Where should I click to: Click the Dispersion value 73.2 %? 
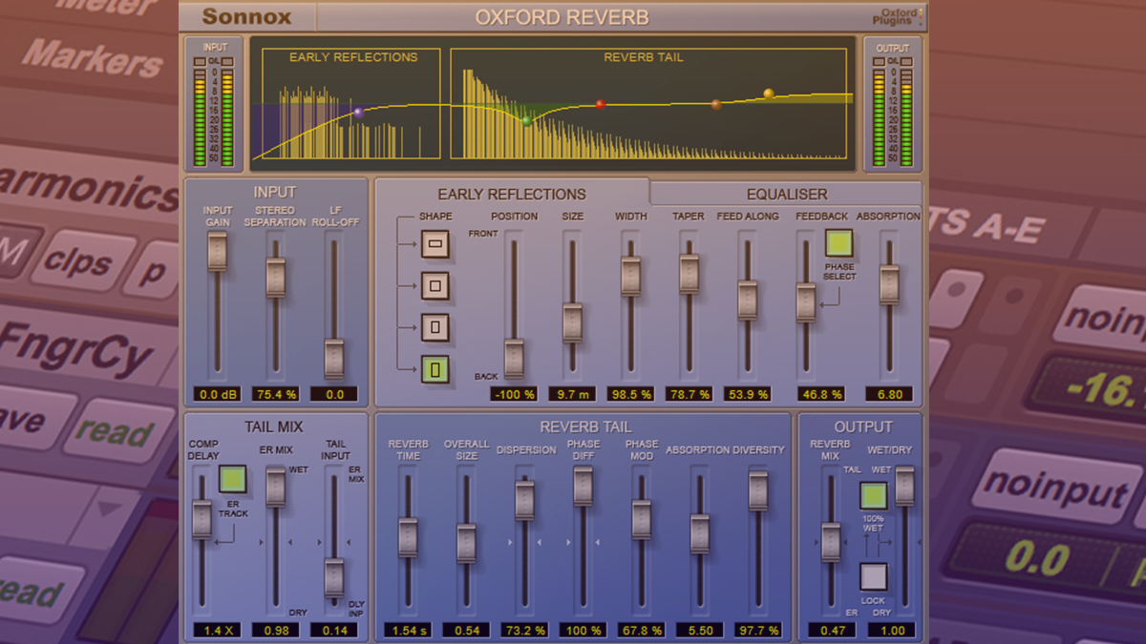[x=524, y=630]
